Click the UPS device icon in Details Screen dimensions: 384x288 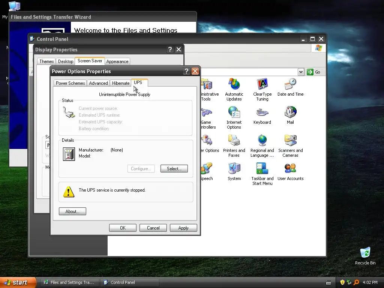(x=69, y=154)
